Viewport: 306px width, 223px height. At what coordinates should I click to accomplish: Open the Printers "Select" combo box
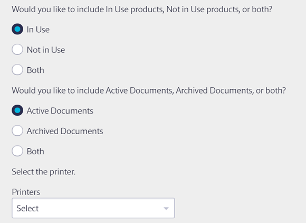[93, 208]
